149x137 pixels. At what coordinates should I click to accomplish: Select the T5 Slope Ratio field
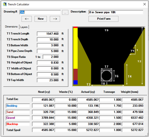[51, 57]
